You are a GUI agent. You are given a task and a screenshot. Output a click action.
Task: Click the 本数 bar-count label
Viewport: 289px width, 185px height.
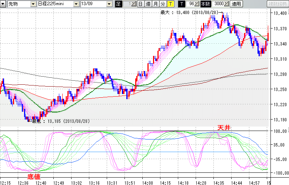(x=205, y=4)
